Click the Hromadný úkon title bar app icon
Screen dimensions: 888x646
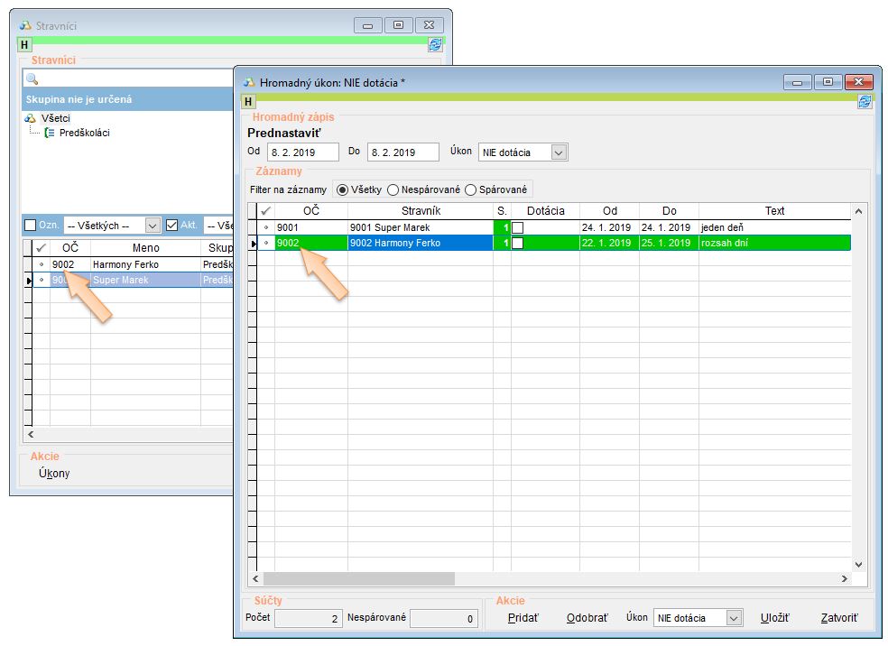click(x=249, y=82)
